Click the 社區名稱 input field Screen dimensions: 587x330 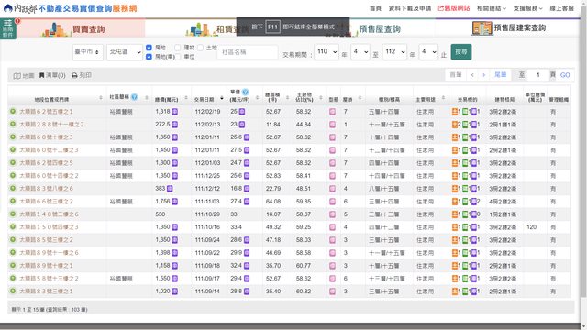[x=248, y=52]
